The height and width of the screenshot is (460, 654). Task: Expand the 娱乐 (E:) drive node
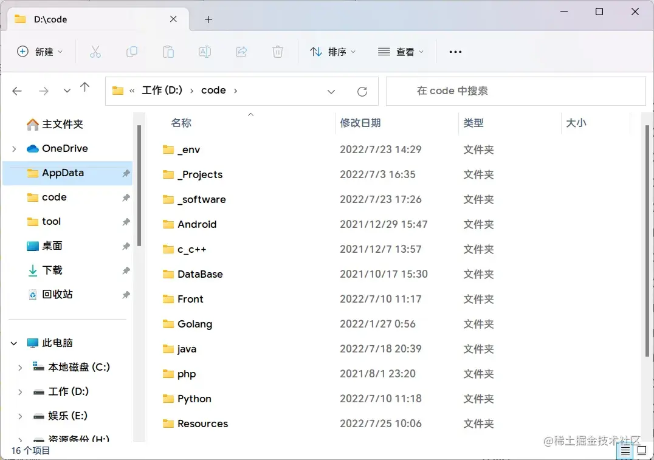(20, 416)
